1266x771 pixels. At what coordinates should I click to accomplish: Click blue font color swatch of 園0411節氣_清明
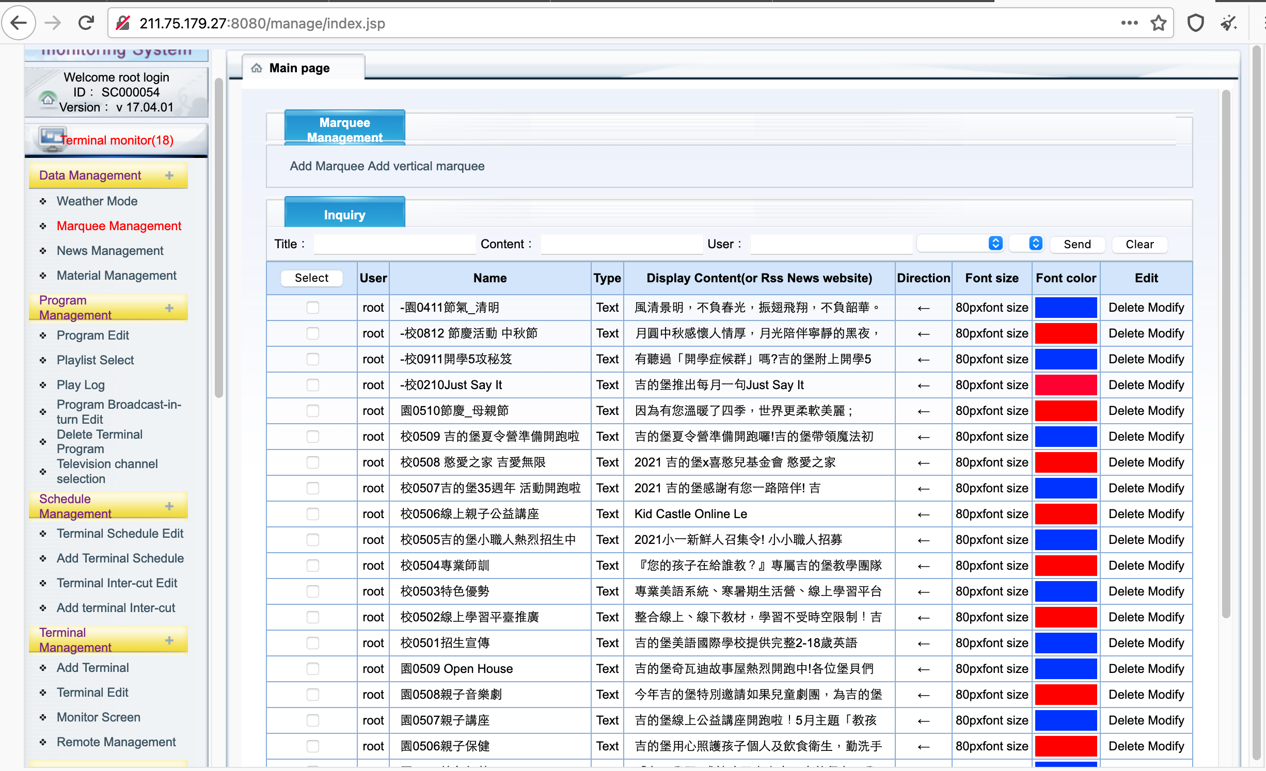click(1066, 308)
